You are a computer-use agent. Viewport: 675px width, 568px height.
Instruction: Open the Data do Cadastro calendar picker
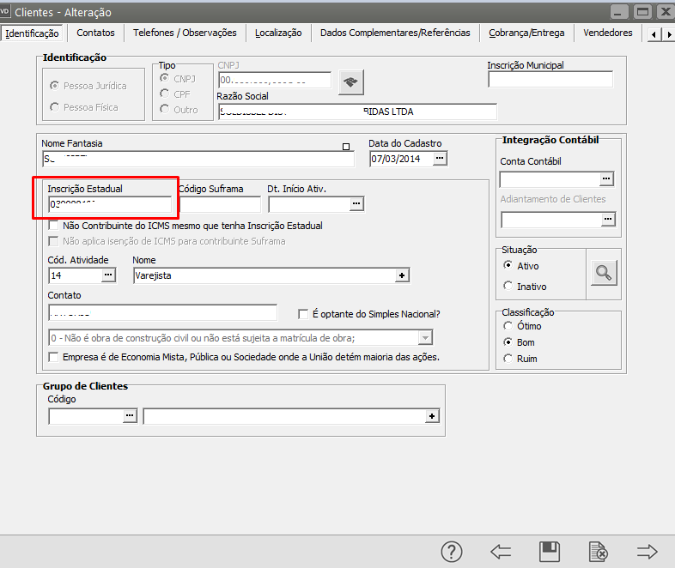coord(440,159)
